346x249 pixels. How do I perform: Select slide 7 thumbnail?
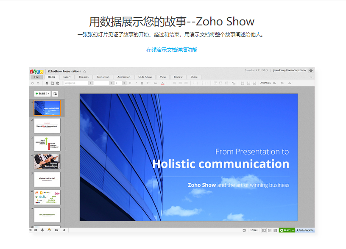click(x=47, y=215)
